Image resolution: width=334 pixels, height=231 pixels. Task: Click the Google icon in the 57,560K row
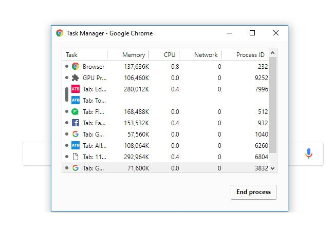tap(76, 134)
